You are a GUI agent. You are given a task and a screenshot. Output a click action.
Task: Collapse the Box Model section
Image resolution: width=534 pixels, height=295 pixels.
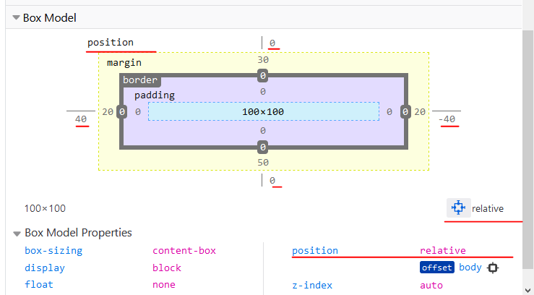click(16, 17)
